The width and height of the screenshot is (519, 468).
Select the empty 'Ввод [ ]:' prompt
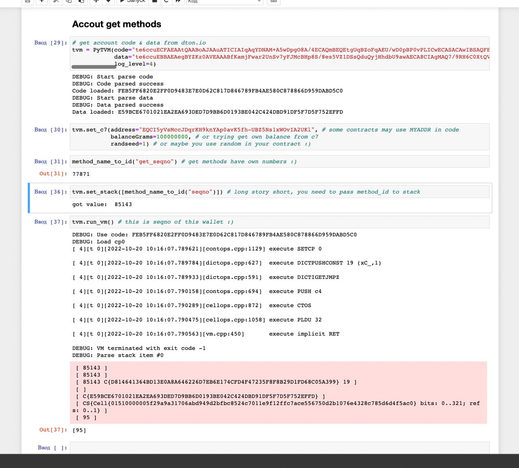click(x=52, y=447)
